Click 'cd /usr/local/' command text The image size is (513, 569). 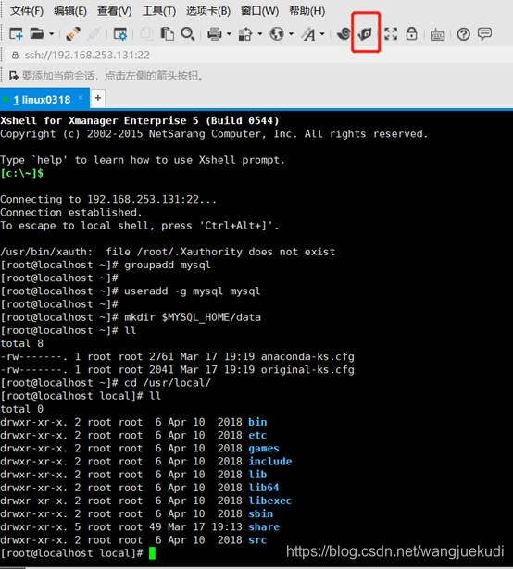coord(167,383)
